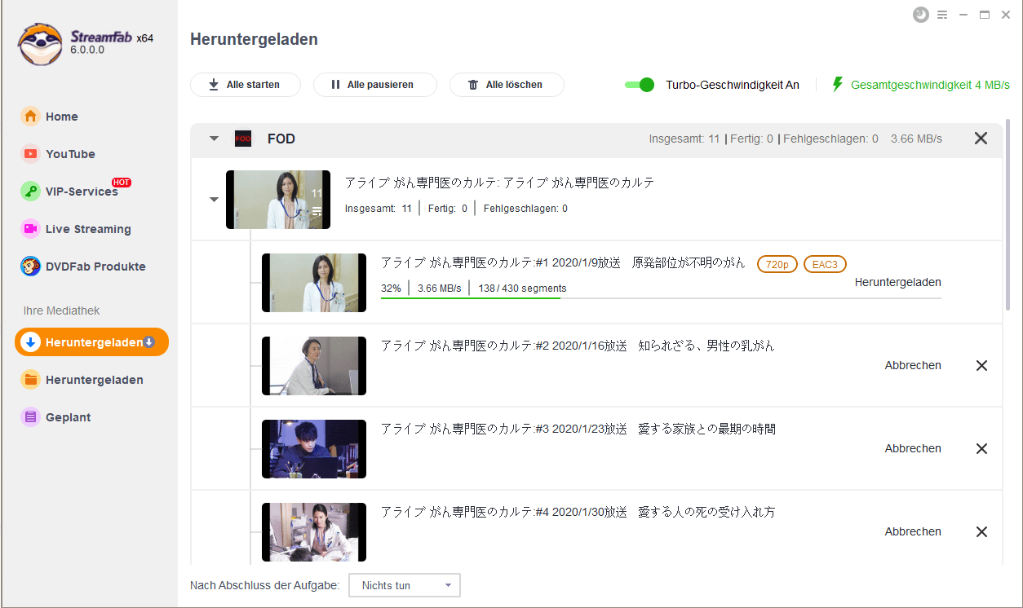This screenshot has height=608, width=1023.
Task: Click the Home icon in sidebar
Action: (x=30, y=117)
